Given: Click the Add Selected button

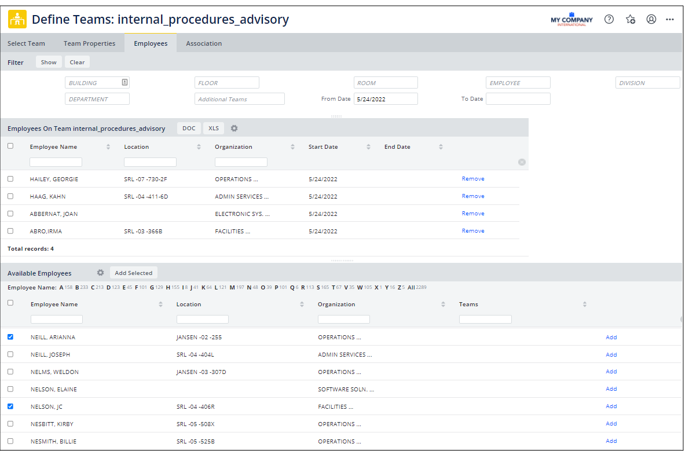Looking at the screenshot, I should point(133,273).
